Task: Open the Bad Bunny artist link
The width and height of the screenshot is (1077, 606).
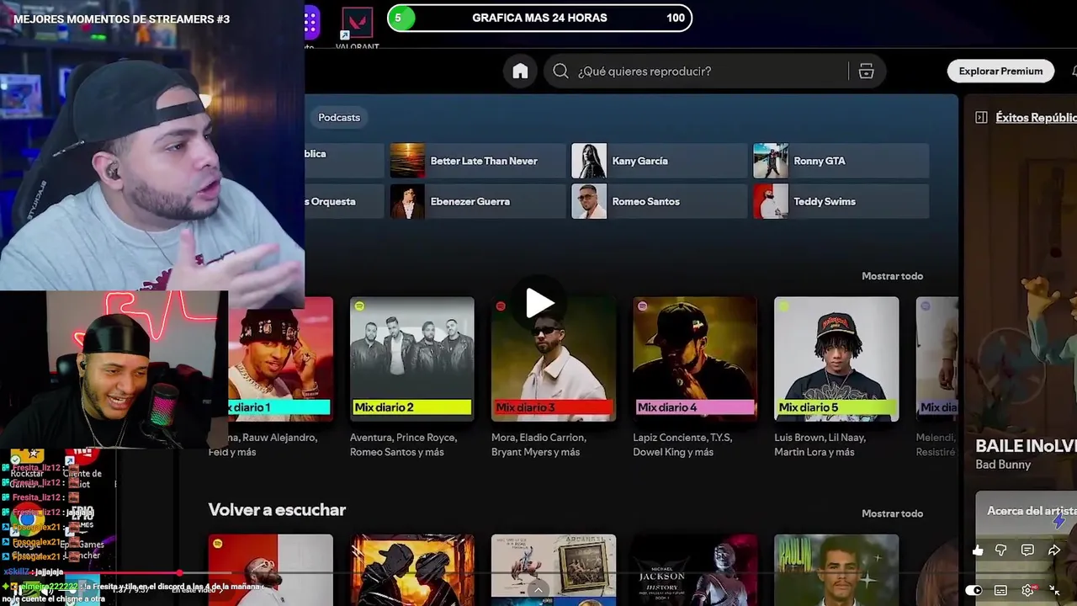Action: [x=1002, y=465]
